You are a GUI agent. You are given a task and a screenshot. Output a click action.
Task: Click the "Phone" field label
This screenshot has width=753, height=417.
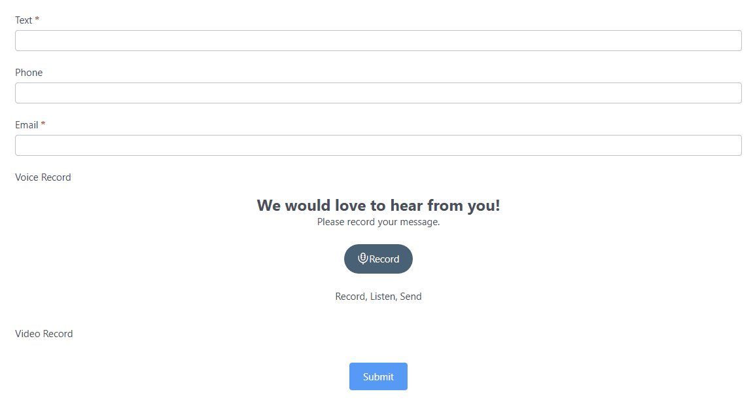pos(29,73)
